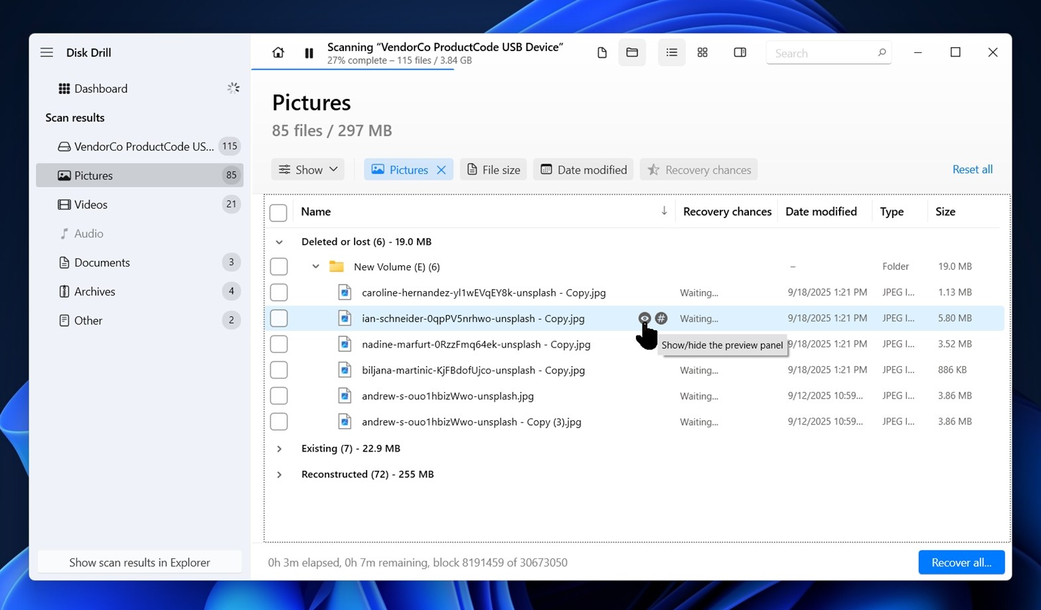Expand the Existing (7) group

[x=280, y=449]
